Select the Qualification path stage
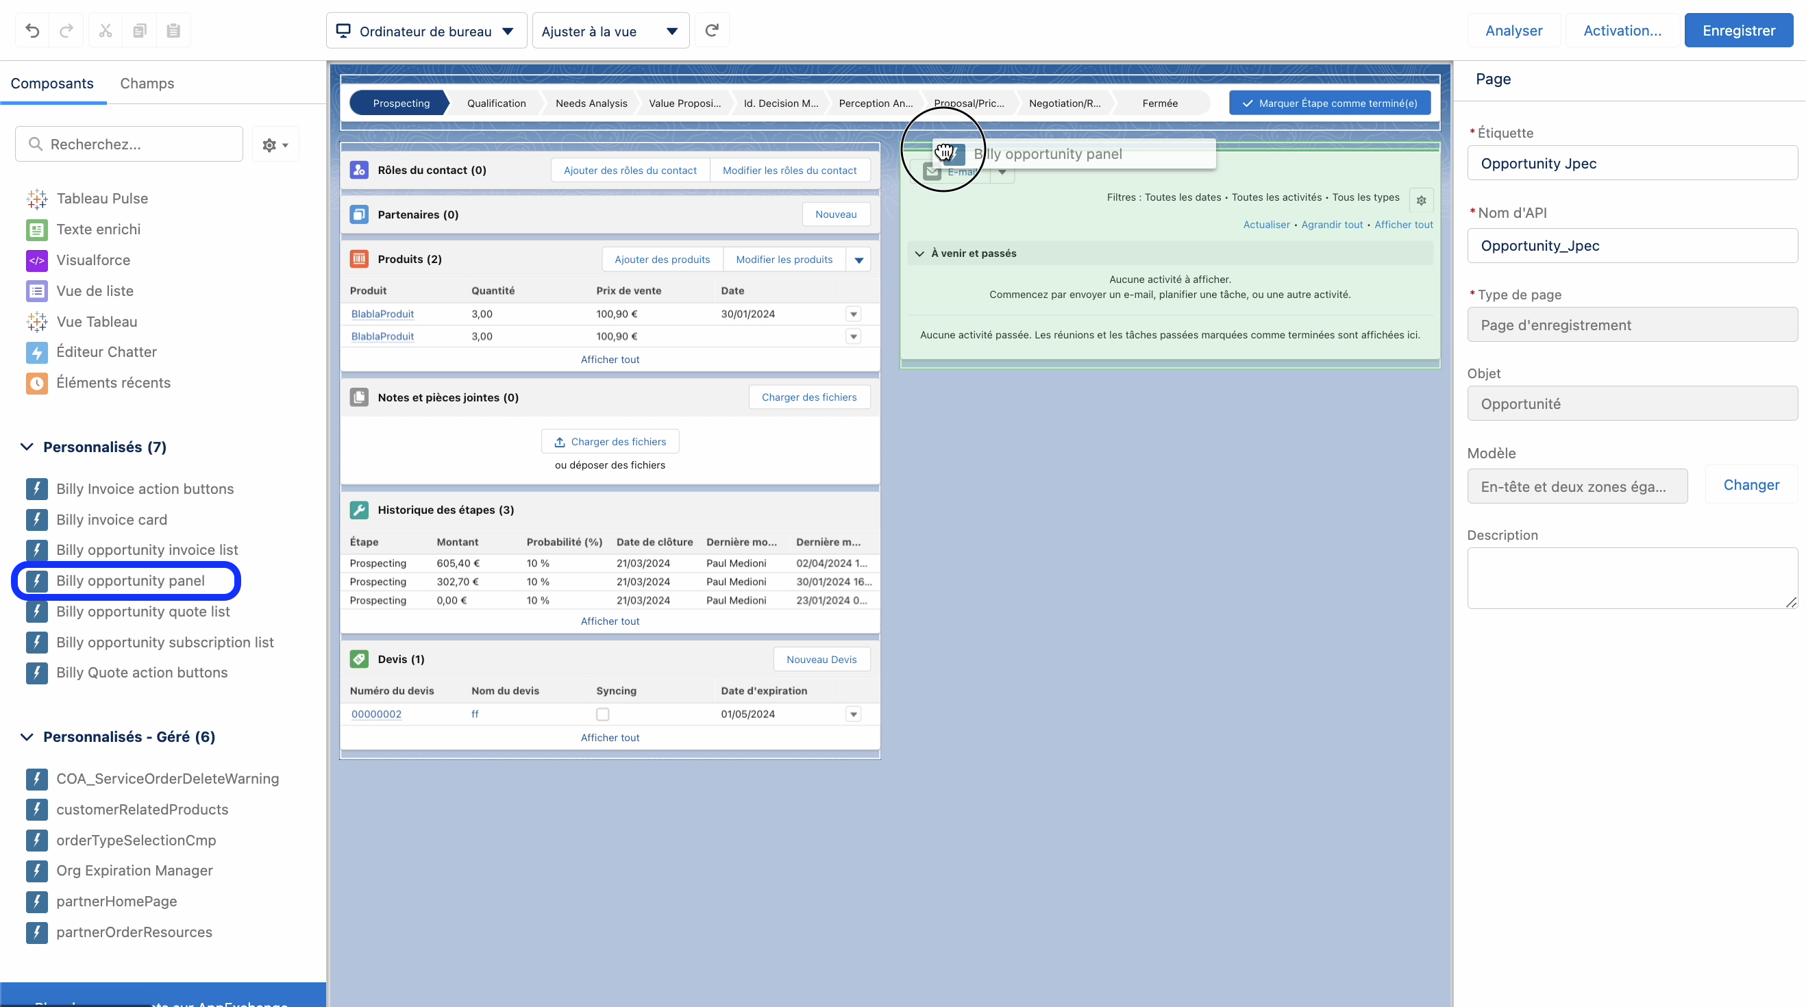 pos(496,103)
